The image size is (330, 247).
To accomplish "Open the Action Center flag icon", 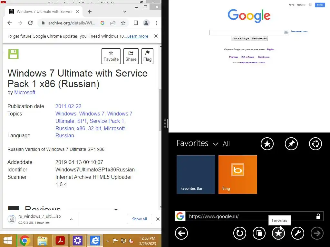I will pos(116,241).
